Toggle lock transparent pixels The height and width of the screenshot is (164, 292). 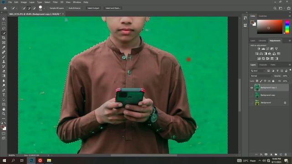click(257, 81)
